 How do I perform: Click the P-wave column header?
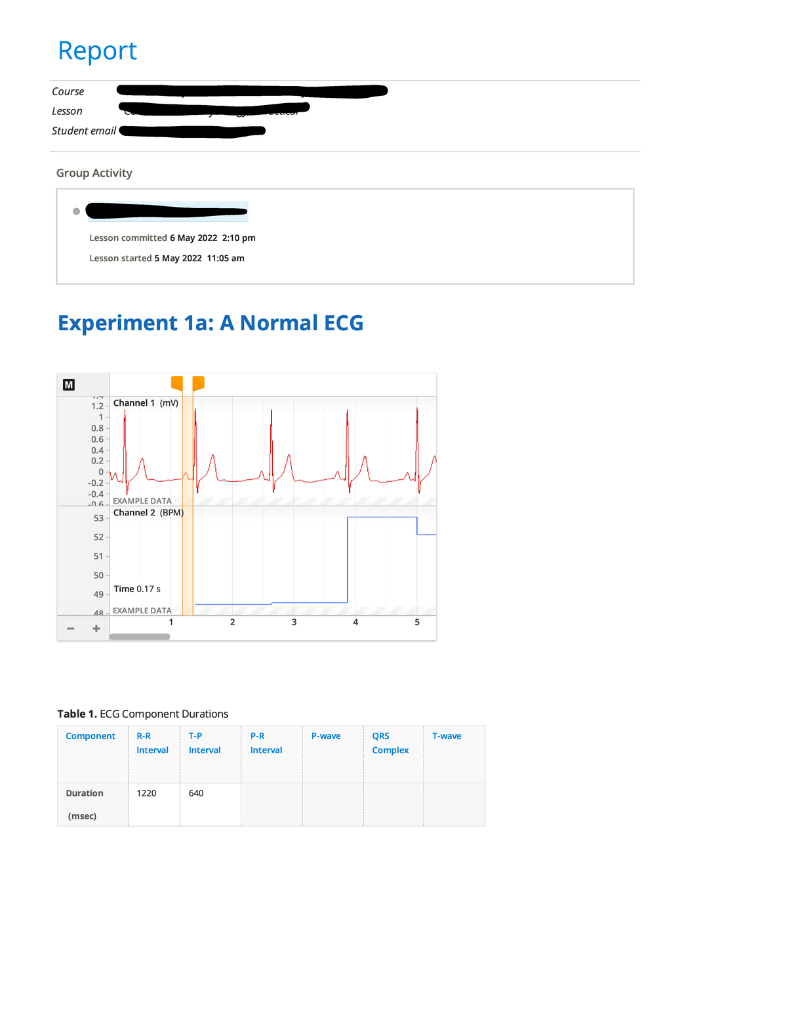(326, 735)
